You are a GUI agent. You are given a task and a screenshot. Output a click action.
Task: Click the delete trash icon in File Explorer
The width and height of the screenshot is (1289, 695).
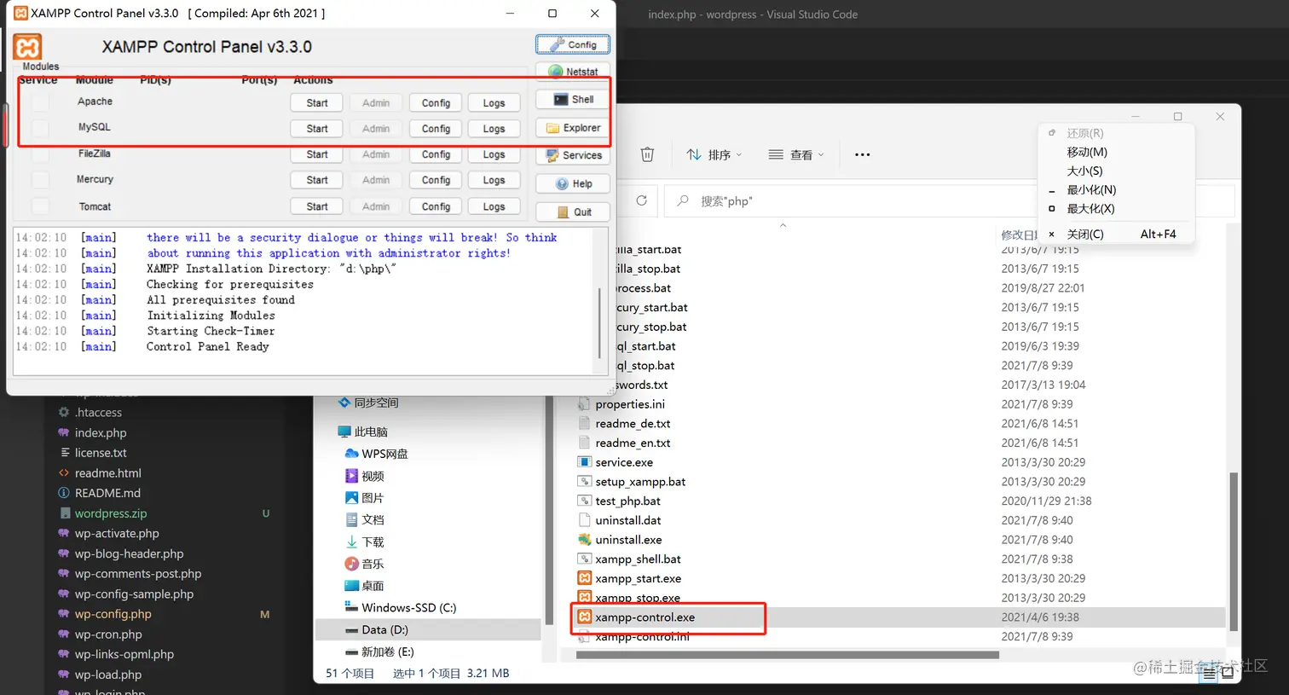point(647,154)
